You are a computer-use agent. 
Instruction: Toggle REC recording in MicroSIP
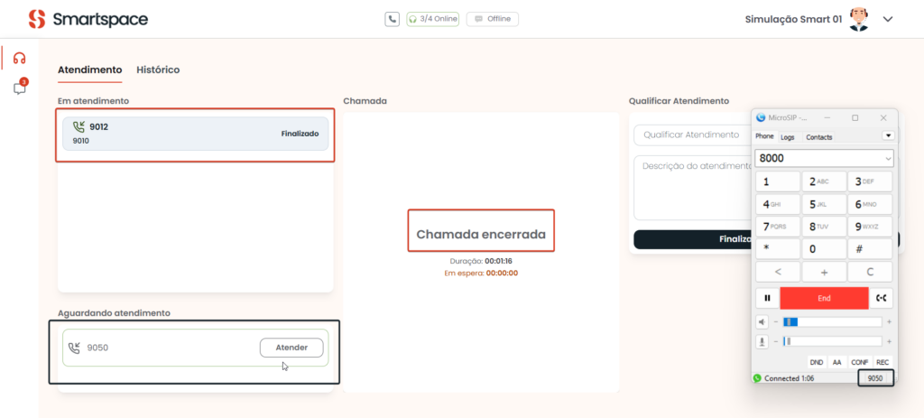882,362
